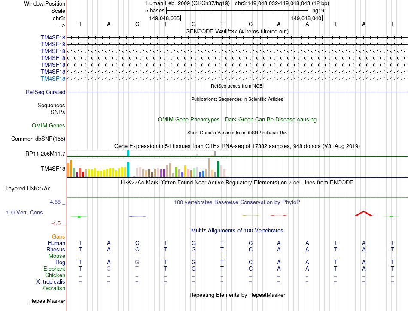Click the G base in the top sequence row
The width and height of the screenshot is (408, 311).
coord(194,24)
